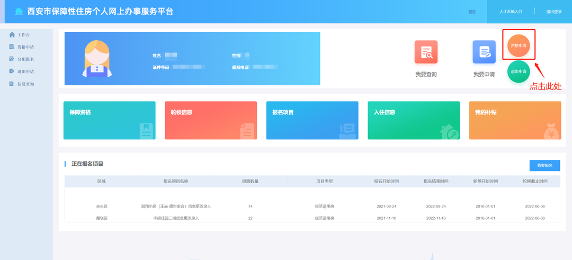The image size is (572, 260).
Task: Open 资格申请 in the left sidebar
Action: tap(25, 47)
